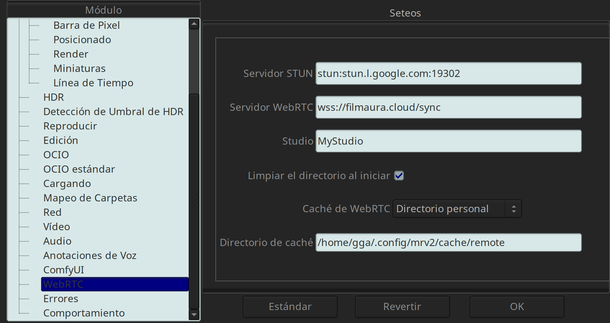The image size is (610, 323).
Task: Open Detección de Umbral de HDR
Action: coord(113,112)
